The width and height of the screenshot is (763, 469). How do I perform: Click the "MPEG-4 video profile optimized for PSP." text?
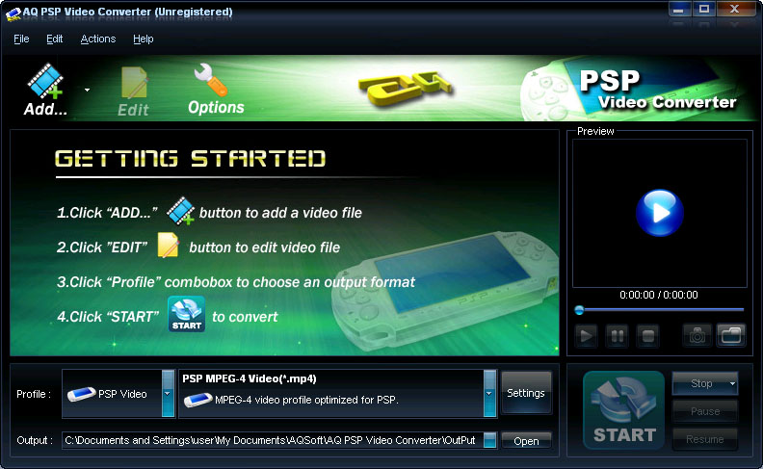306,400
